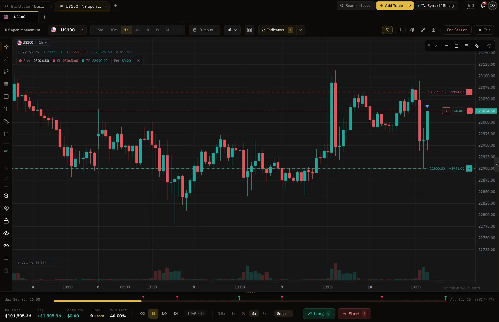Select the US100 chart tab
The image size is (499, 322).
click(19, 17)
